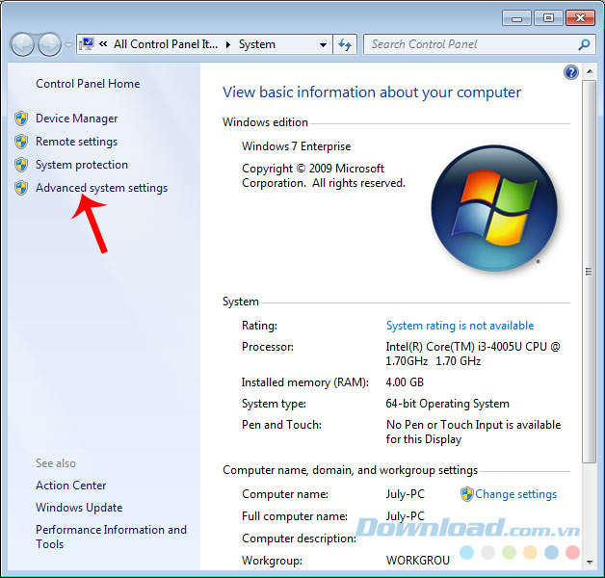Open the recent pages dropdown arrow
This screenshot has width=605, height=578.
(x=68, y=45)
